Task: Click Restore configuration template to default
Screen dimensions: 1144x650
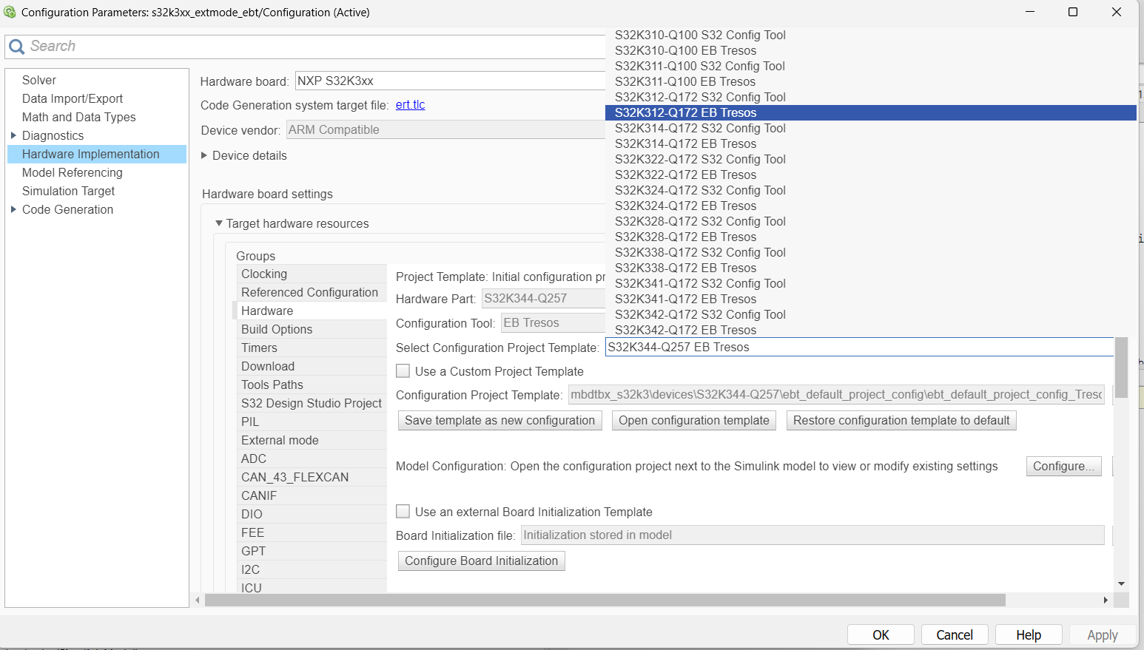Action: 901,420
